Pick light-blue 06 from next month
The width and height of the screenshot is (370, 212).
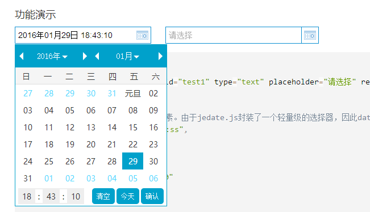coord(153,178)
